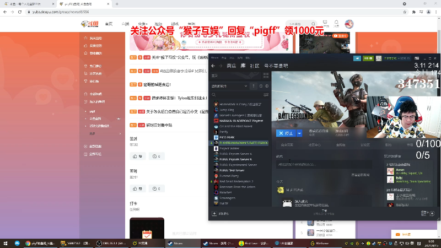Viewport: 441px width, 248px height.
Task: Open the 讨论区 discussions tab
Action: [x=365, y=145]
